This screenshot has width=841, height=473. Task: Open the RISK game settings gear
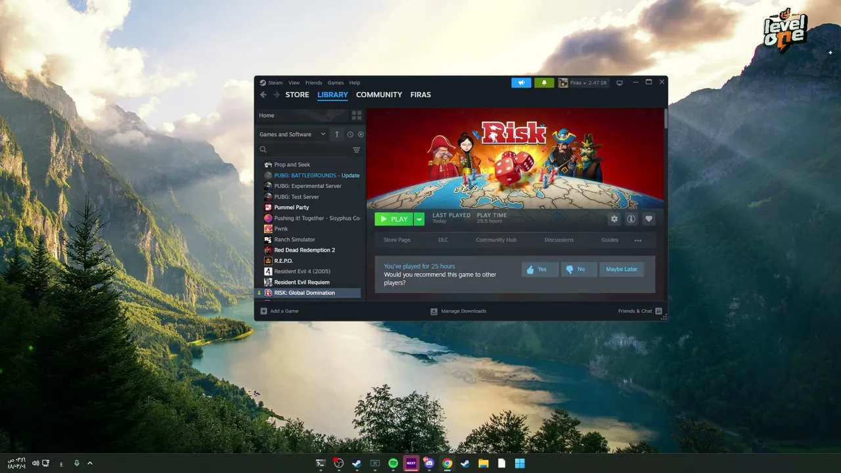pyautogui.click(x=614, y=219)
